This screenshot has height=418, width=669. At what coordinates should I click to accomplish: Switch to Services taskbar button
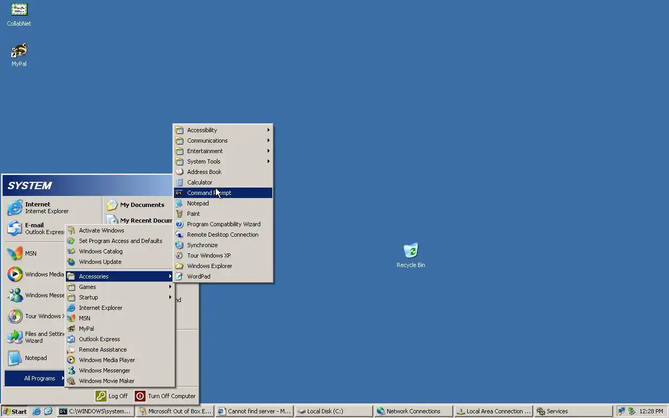[572, 411]
